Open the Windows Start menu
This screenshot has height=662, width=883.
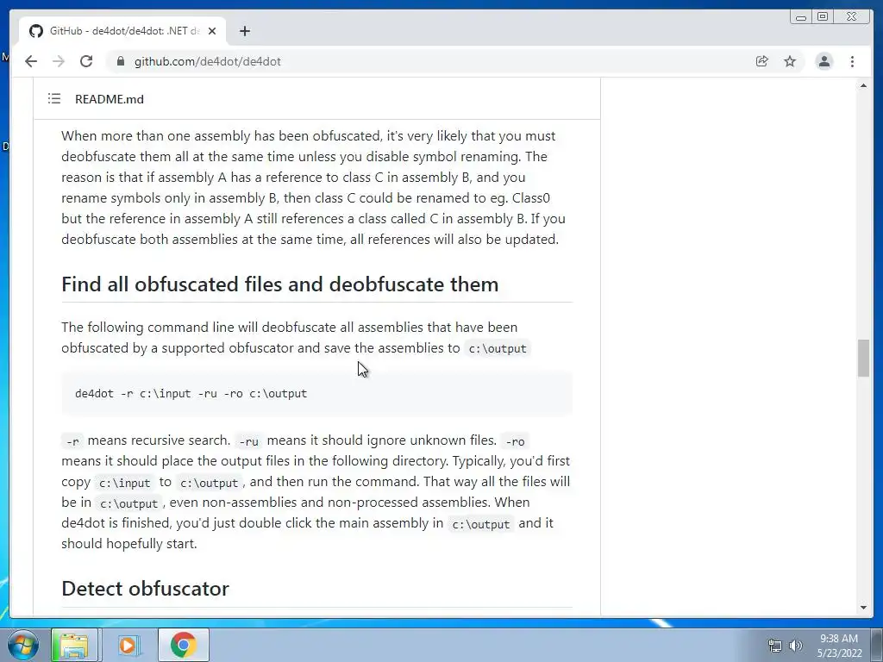click(23, 645)
